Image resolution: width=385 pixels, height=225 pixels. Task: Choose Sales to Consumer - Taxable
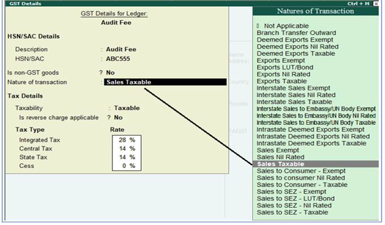[302, 184]
